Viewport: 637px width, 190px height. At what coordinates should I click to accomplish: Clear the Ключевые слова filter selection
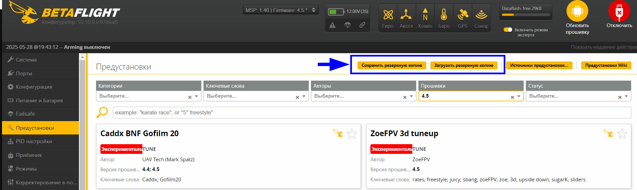(297, 97)
